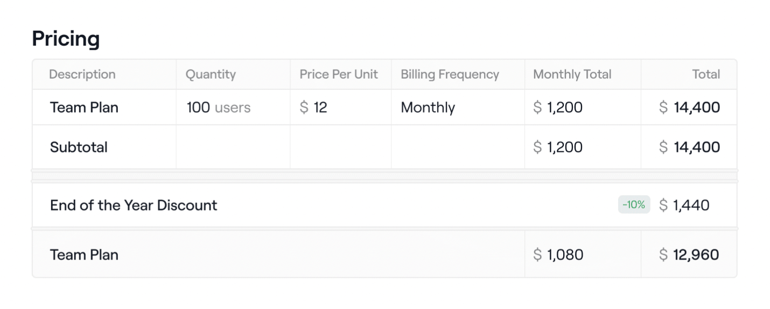This screenshot has height=309, width=770.
Task: Select the Billing Frequency column header
Action: (450, 74)
